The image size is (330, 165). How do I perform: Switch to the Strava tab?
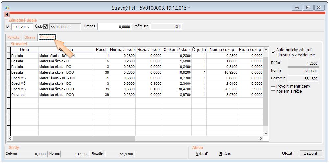pos(30,38)
